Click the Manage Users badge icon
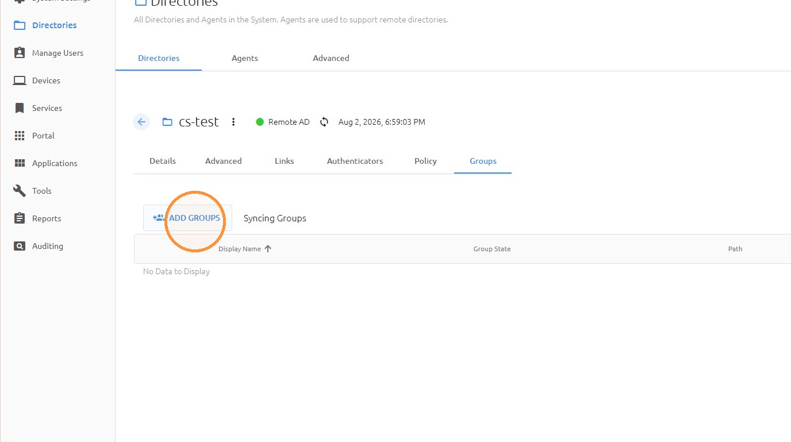The height and width of the screenshot is (442, 791). point(20,53)
